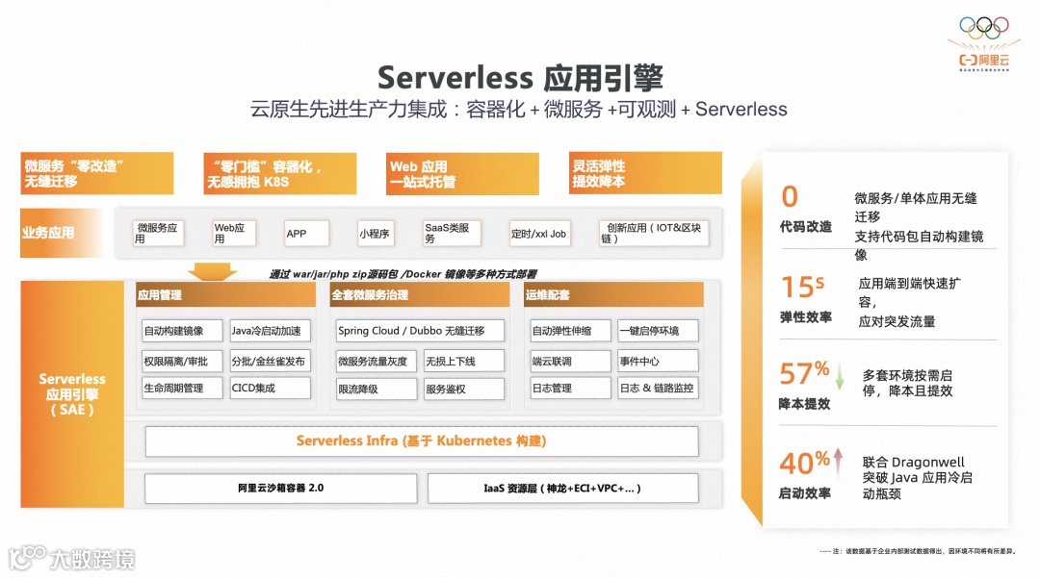
Task: Select the SaaS类服务 box
Action: pyautogui.click(x=452, y=233)
